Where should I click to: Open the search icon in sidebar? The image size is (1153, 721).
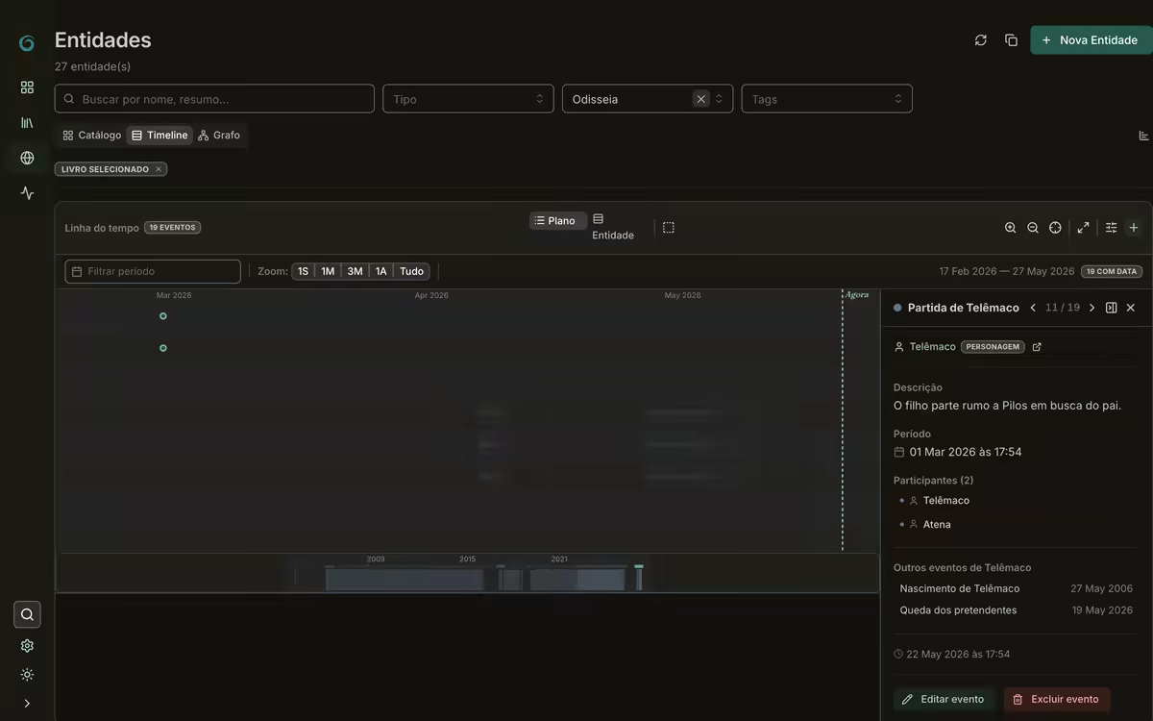[x=27, y=614]
